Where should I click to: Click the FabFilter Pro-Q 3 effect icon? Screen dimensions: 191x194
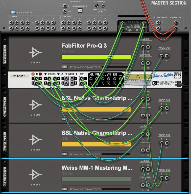click(35, 52)
